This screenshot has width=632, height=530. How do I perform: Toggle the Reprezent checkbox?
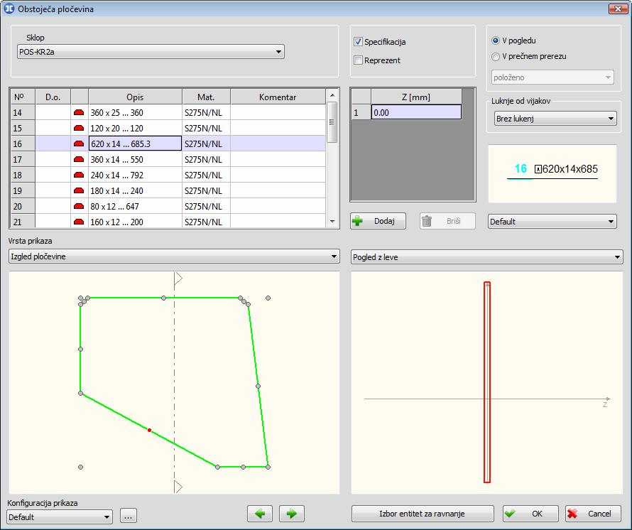(358, 60)
